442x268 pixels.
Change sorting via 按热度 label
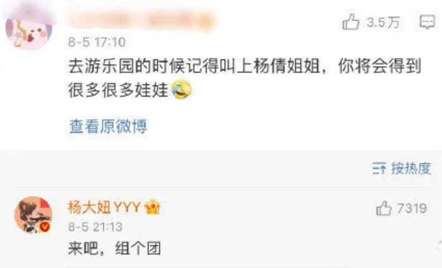(x=411, y=168)
